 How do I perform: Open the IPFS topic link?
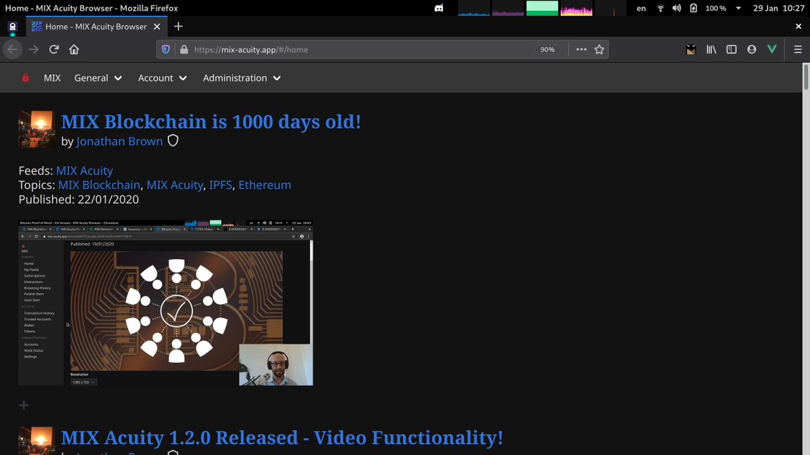221,185
